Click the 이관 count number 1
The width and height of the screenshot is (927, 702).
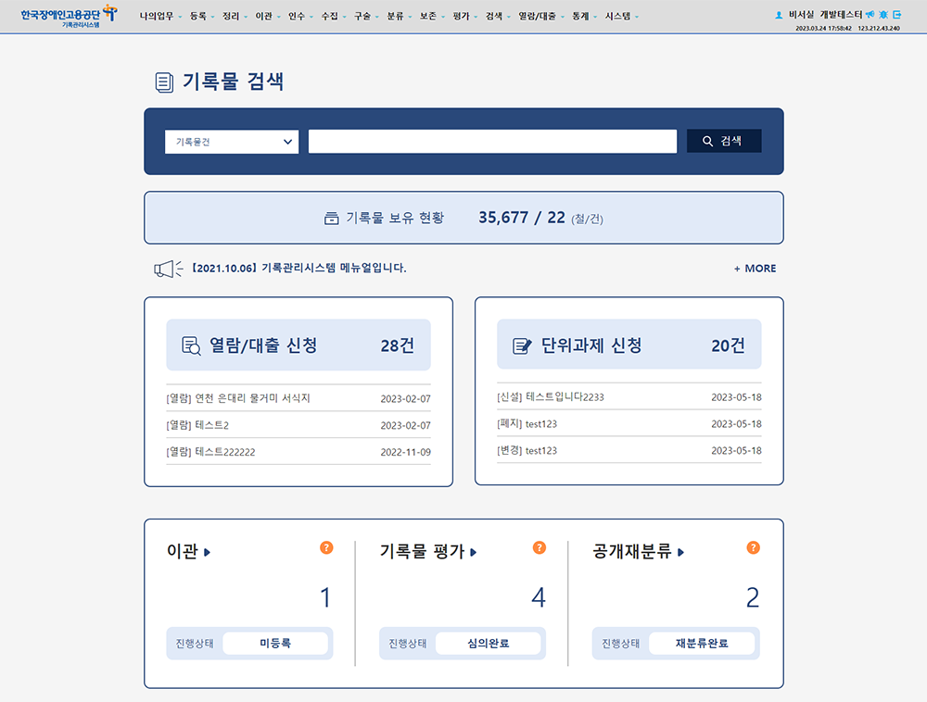point(325,597)
